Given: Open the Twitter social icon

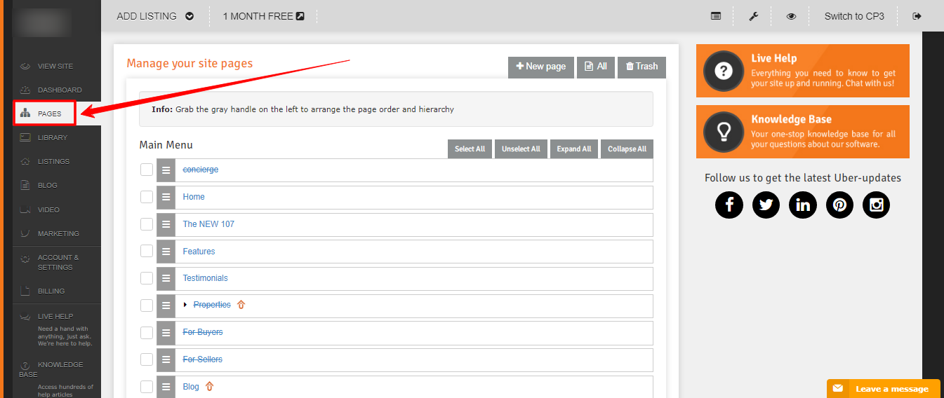Looking at the screenshot, I should pyautogui.click(x=766, y=205).
